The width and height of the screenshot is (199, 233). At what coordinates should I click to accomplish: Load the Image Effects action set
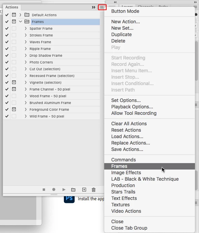coord(150,173)
